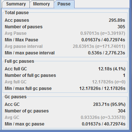Click the Number of full gc pauses label
The height and width of the screenshot is (132, 132).
pos(30,75)
